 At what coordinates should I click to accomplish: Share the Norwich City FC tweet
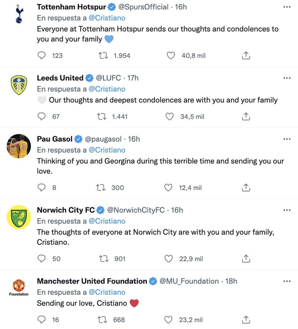246,259
